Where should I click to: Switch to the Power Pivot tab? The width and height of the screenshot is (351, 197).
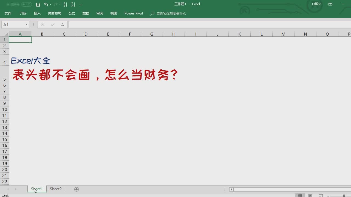pos(134,13)
